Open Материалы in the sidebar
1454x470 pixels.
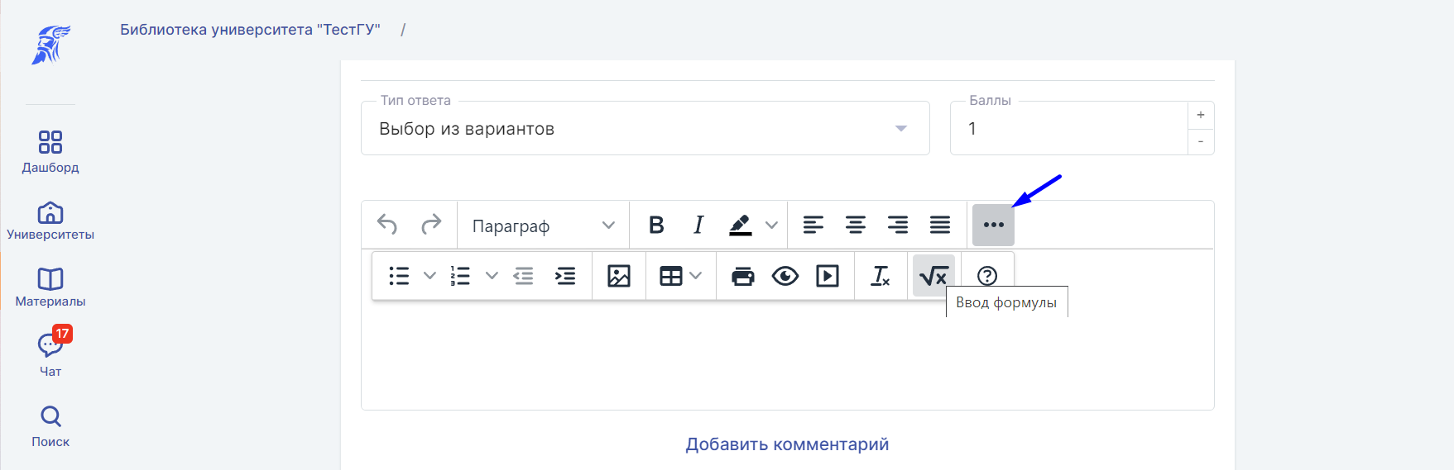(x=50, y=287)
